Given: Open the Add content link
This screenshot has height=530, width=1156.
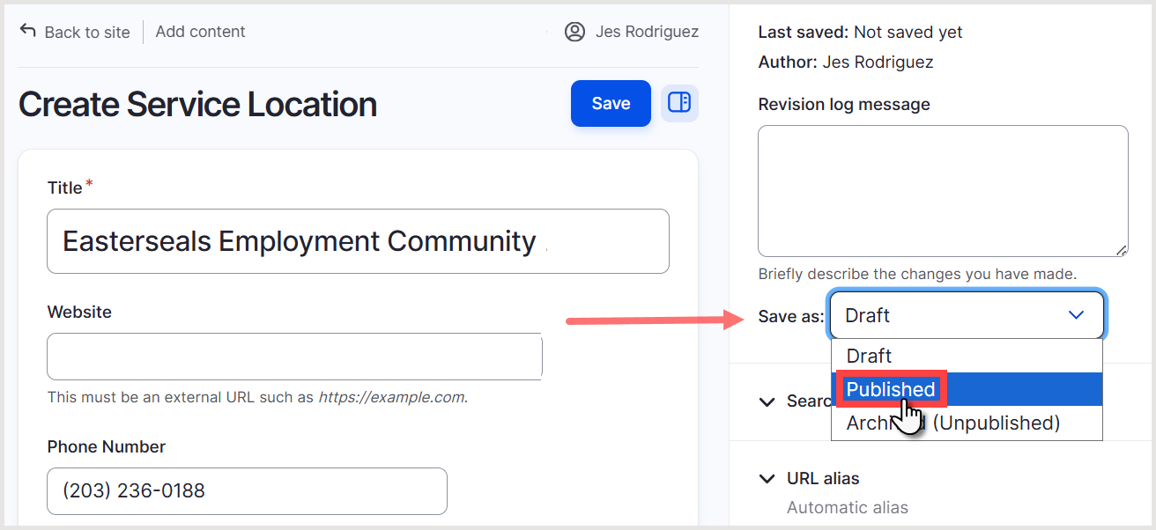Looking at the screenshot, I should (x=200, y=32).
